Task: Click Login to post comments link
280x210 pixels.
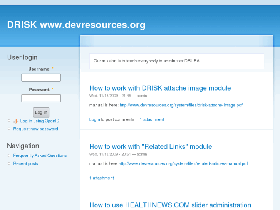Action: point(95,119)
